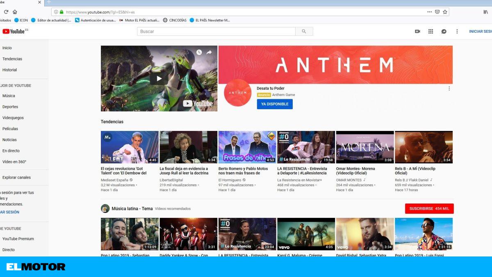Click the messages speech bubble icon
The width and height of the screenshot is (492, 277).
tap(444, 32)
